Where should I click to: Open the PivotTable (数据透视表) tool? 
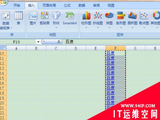tap(5, 20)
